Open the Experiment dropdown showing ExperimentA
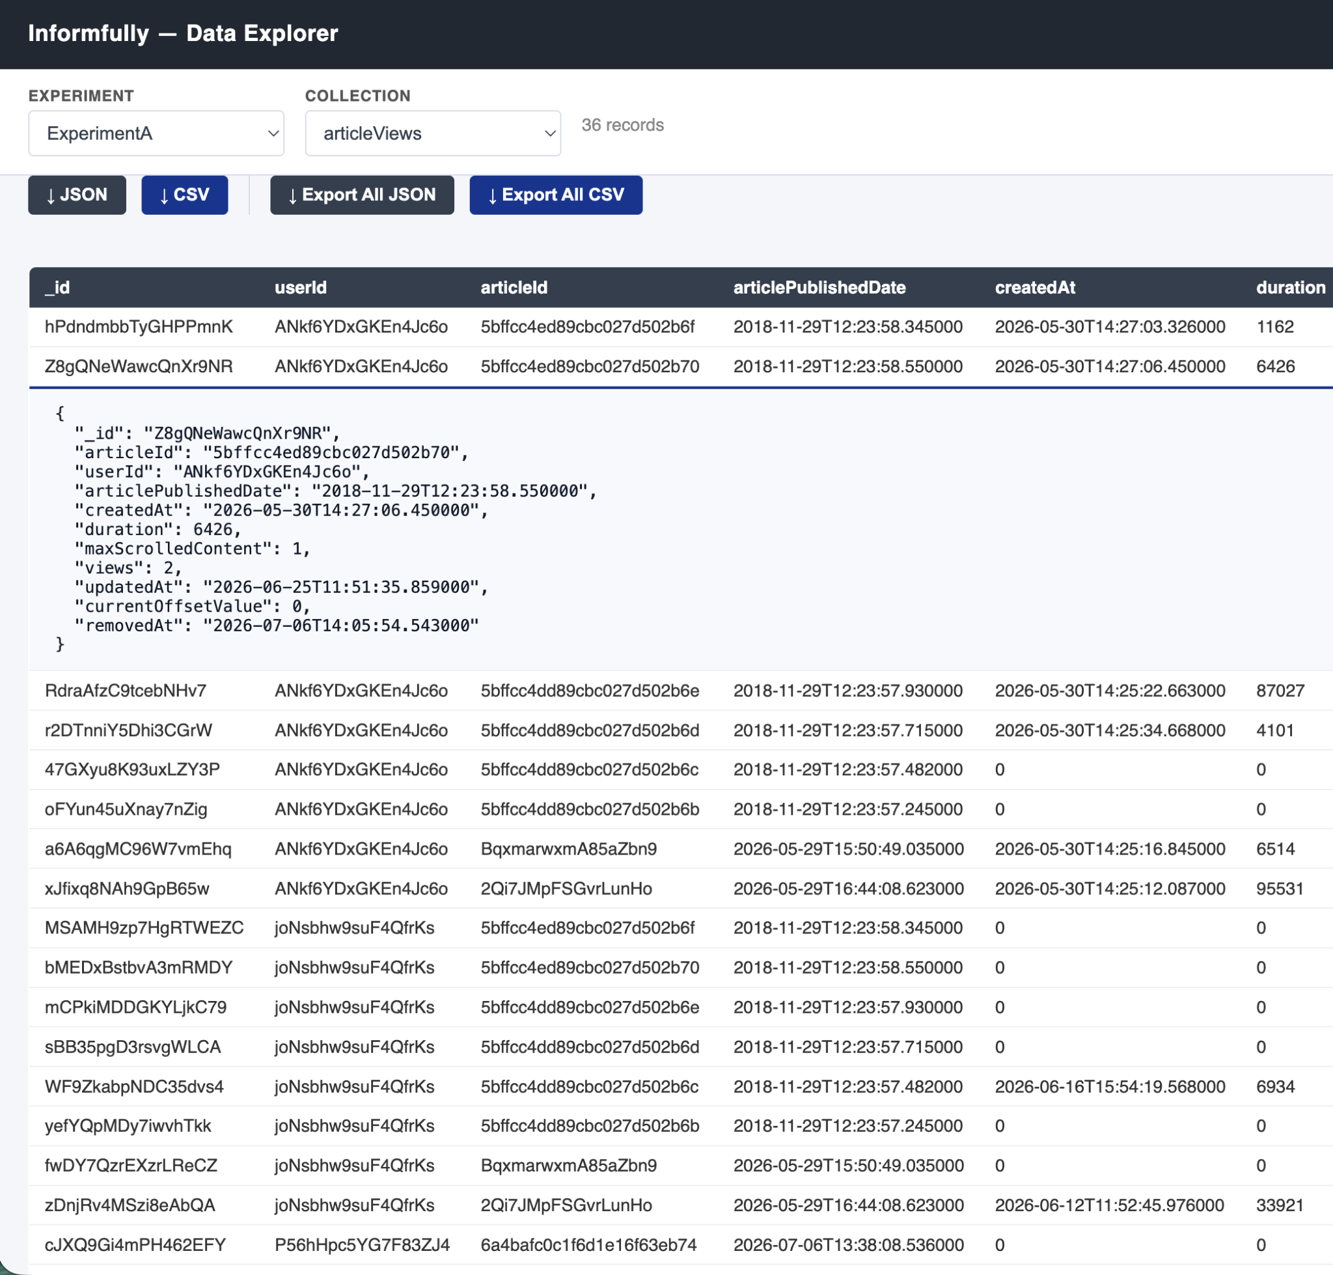Image resolution: width=1333 pixels, height=1275 pixels. tap(156, 133)
